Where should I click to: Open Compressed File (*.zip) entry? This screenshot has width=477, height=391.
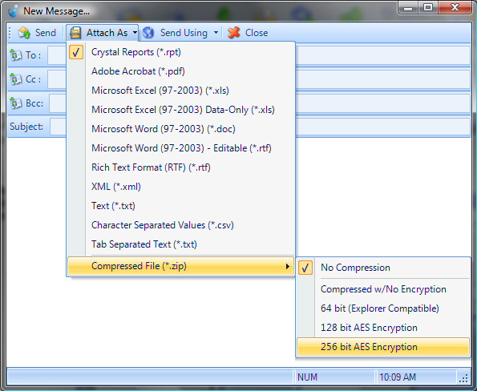[180, 266]
